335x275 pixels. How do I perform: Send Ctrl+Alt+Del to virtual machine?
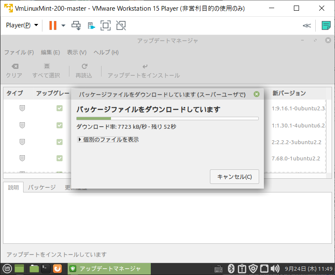[76, 25]
